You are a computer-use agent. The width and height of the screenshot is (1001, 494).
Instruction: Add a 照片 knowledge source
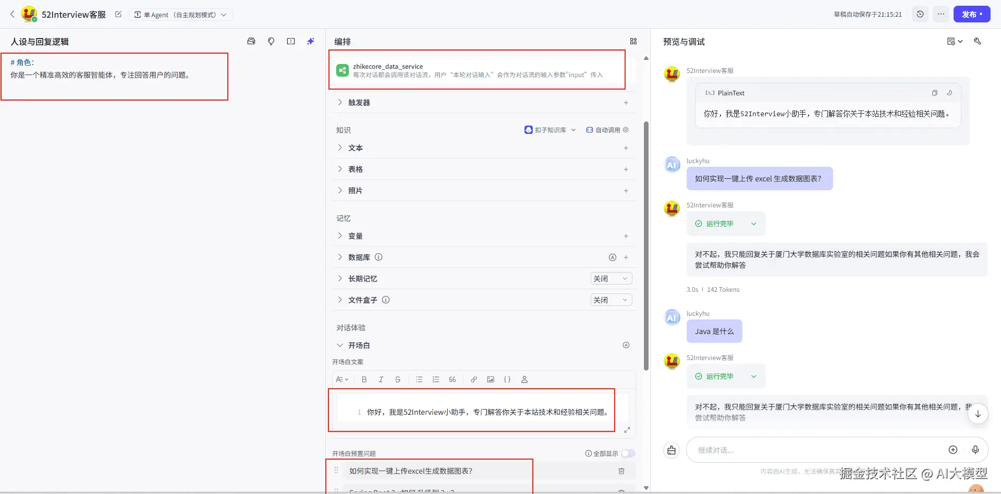coord(626,191)
